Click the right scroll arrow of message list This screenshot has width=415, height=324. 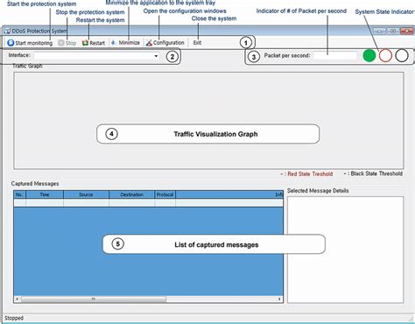pyautogui.click(x=279, y=299)
